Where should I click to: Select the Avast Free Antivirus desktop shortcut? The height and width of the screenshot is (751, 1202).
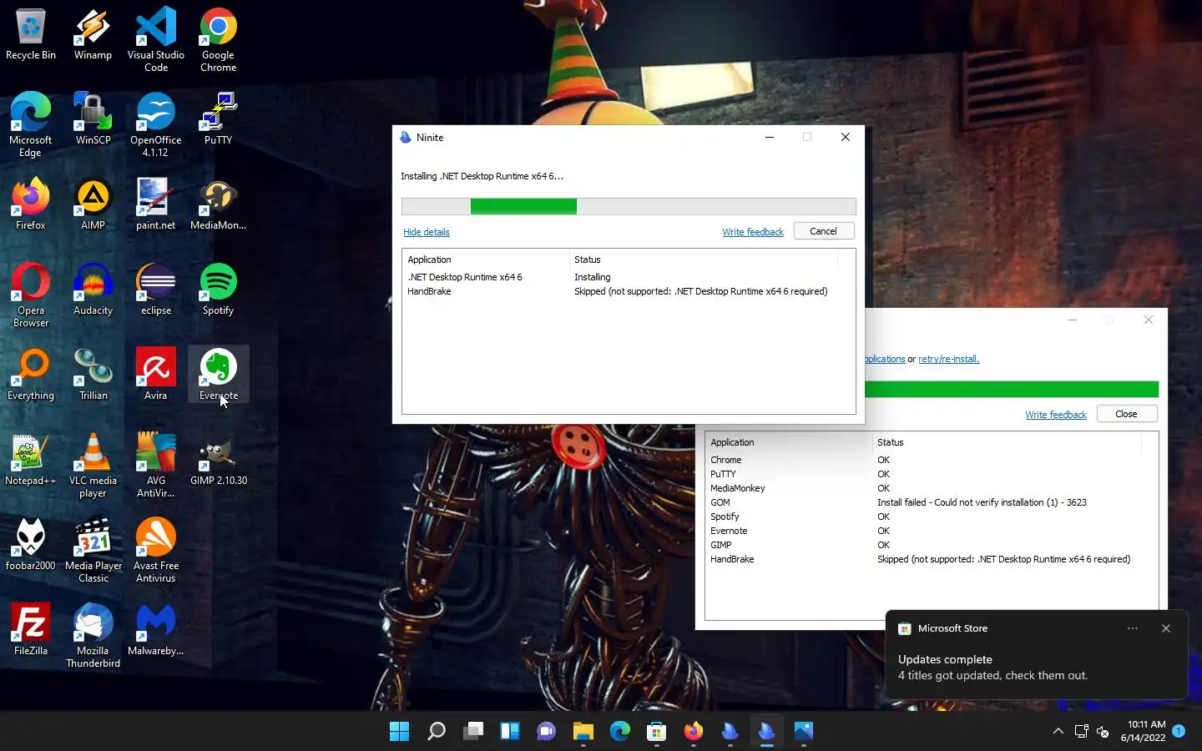point(156,551)
